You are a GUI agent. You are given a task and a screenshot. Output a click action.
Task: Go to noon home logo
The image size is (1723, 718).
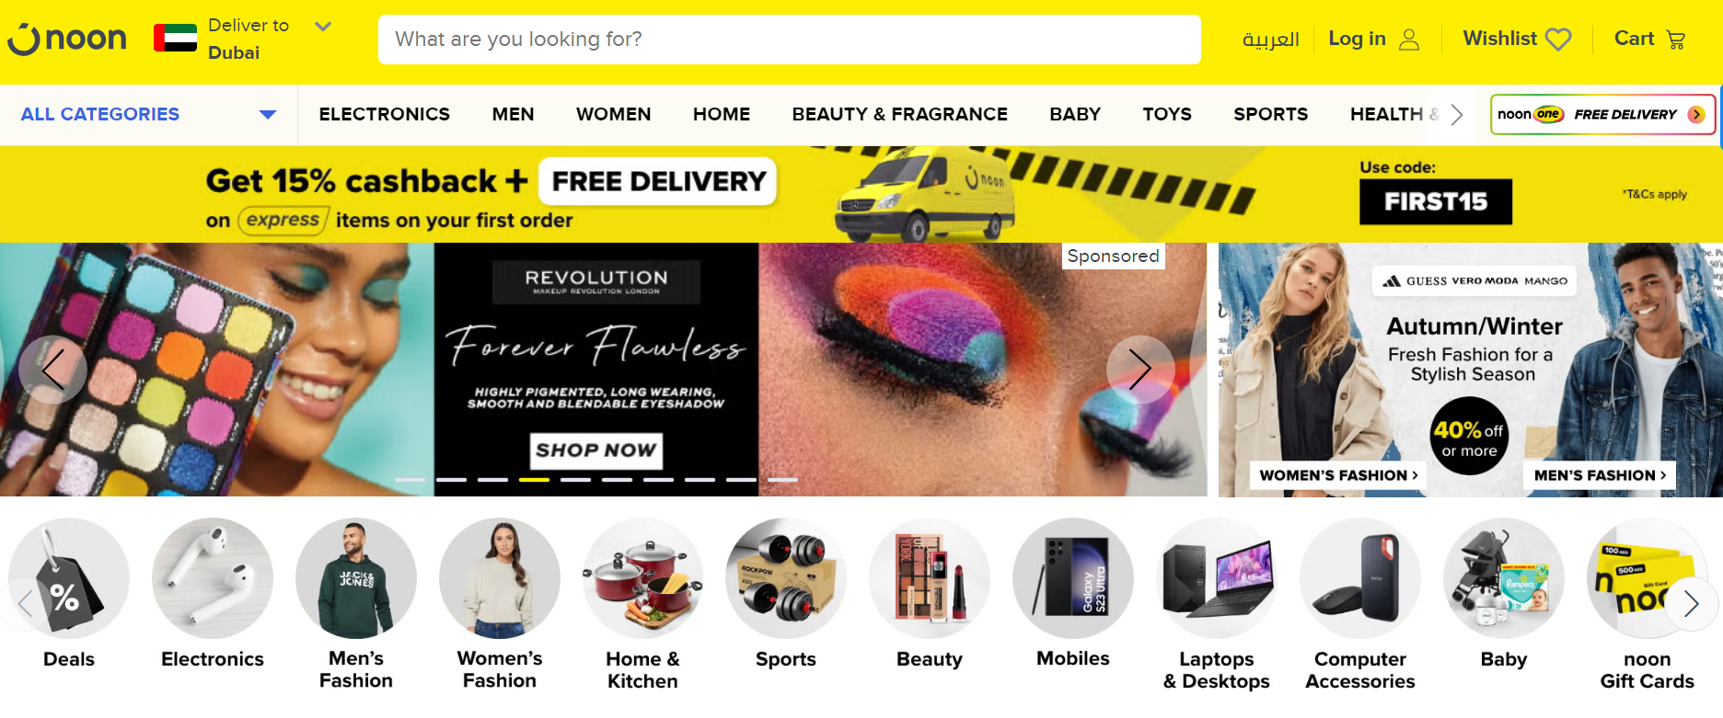67,39
